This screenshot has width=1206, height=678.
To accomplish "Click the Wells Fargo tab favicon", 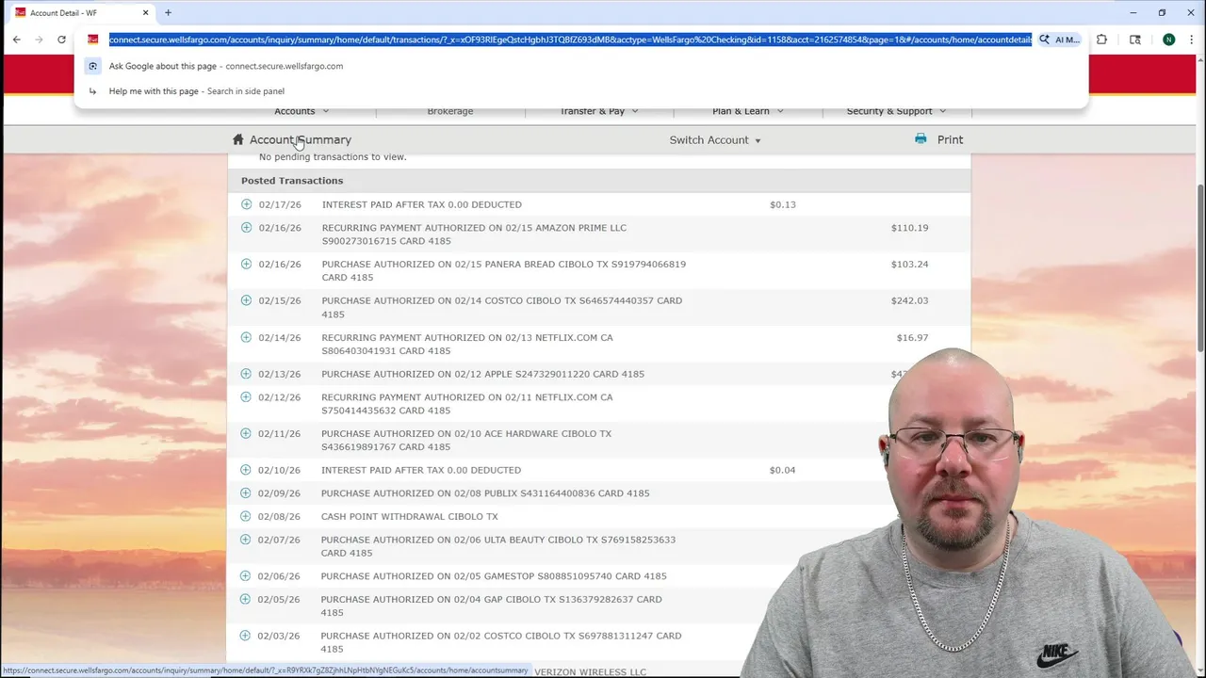I will tap(20, 13).
